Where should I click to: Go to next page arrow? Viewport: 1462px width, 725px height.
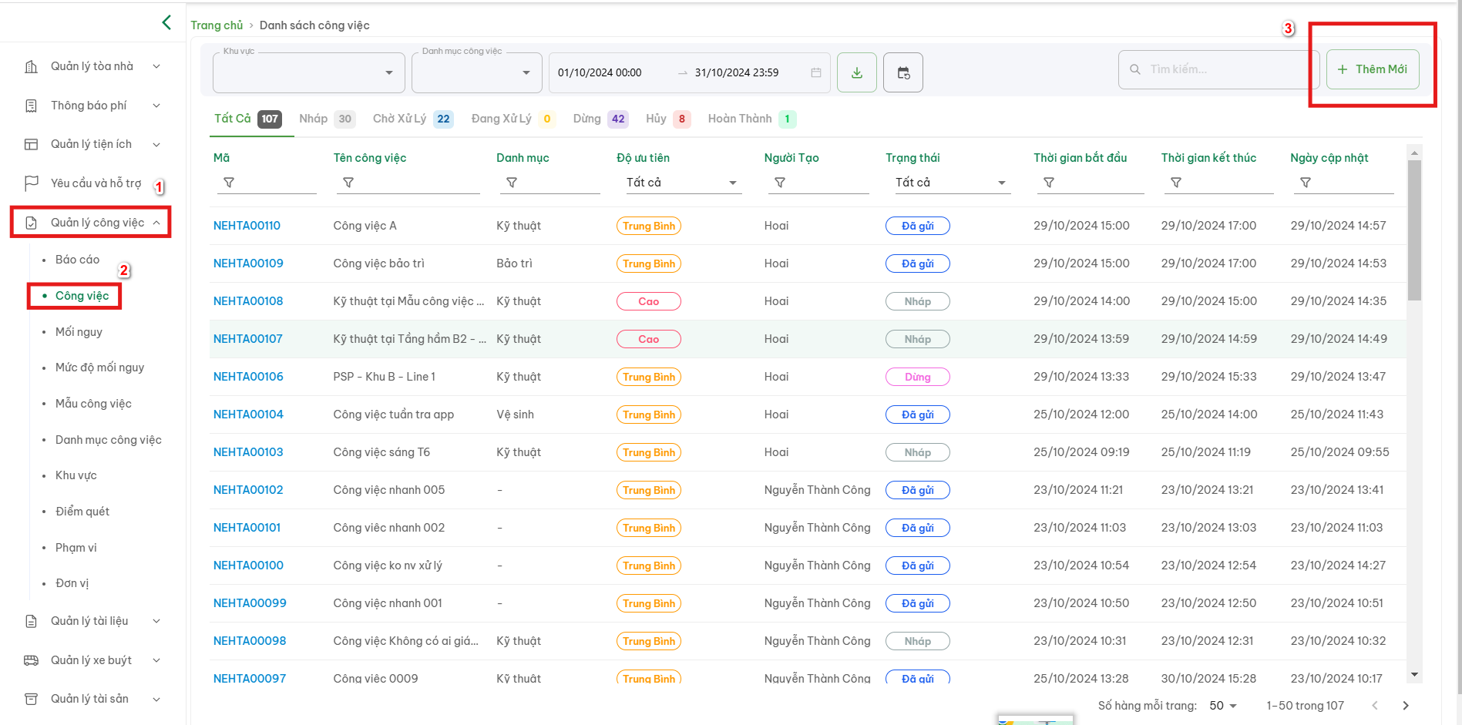pyautogui.click(x=1406, y=706)
